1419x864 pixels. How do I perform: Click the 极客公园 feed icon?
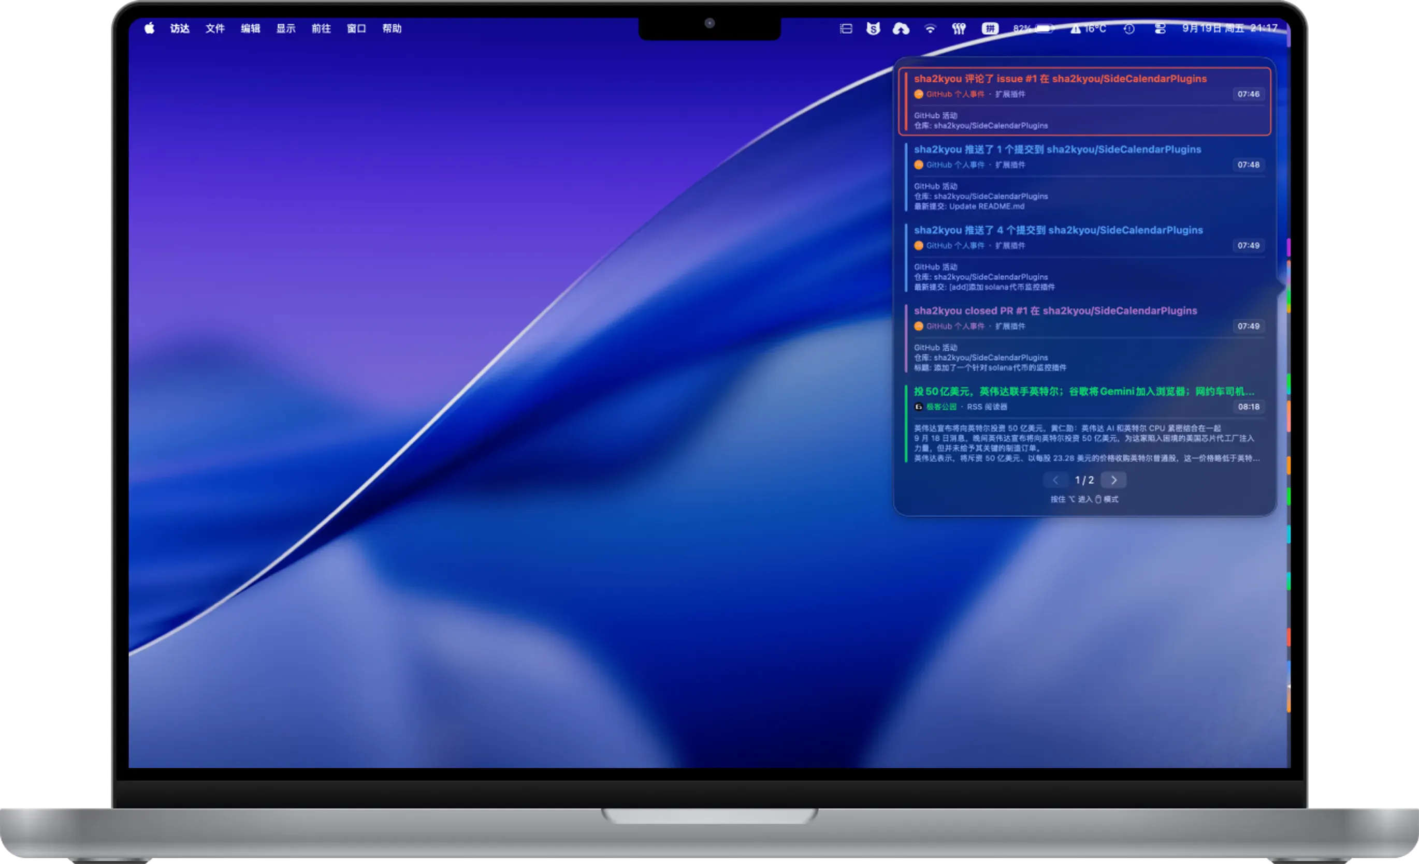point(919,407)
